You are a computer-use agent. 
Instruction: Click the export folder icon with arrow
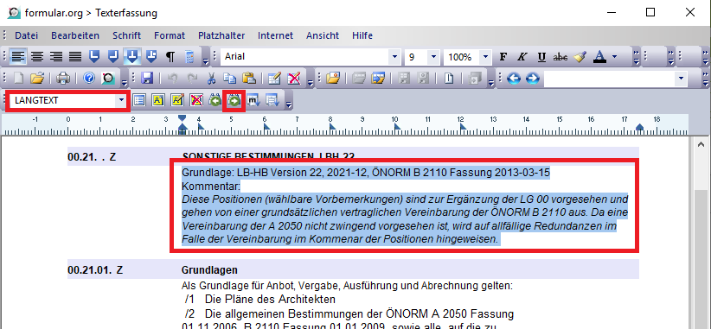pos(378,79)
